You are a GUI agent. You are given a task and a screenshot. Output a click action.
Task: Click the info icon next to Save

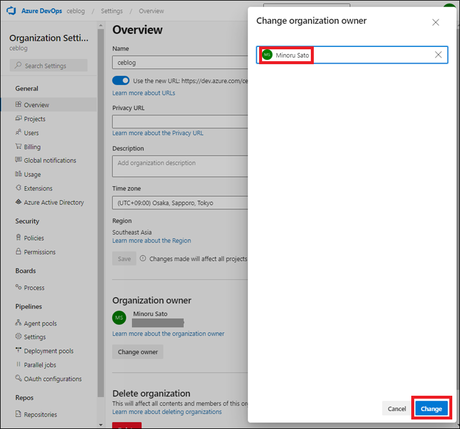[x=143, y=258]
